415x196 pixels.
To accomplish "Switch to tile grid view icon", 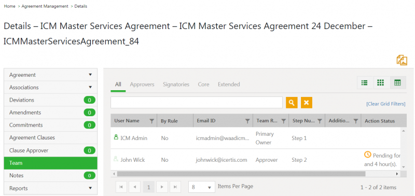I will [x=380, y=83].
